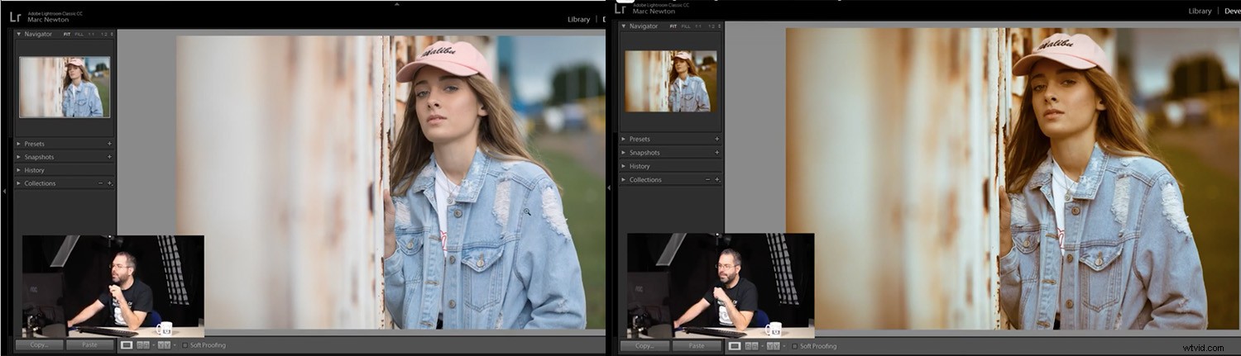1241x356 pixels.
Task: Open the Develop module in right window
Action: pyautogui.click(x=1231, y=11)
